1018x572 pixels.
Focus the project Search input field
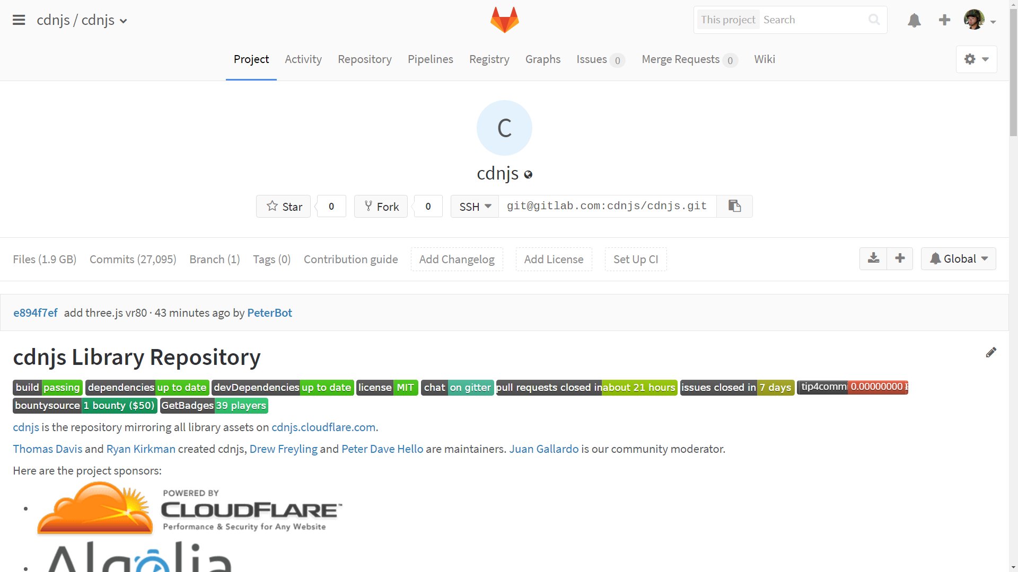tap(814, 20)
